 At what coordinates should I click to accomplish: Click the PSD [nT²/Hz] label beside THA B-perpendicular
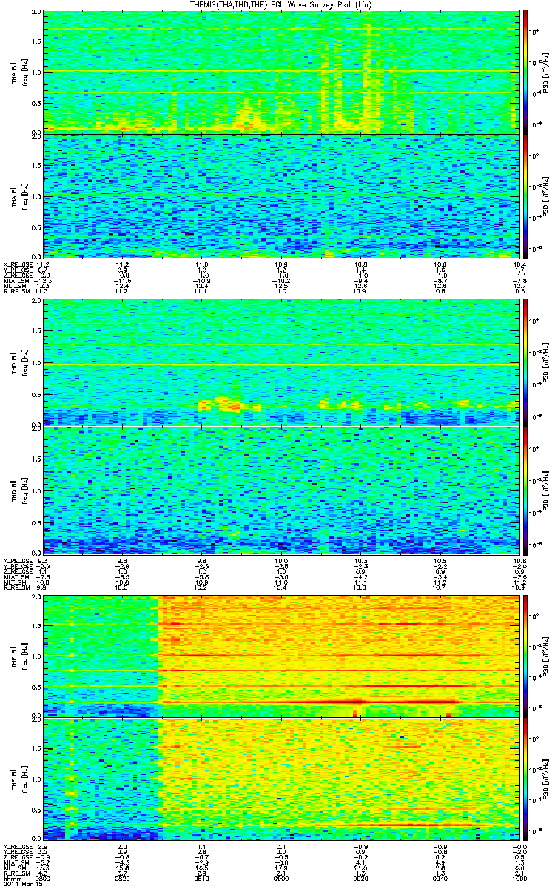pyautogui.click(x=546, y=72)
